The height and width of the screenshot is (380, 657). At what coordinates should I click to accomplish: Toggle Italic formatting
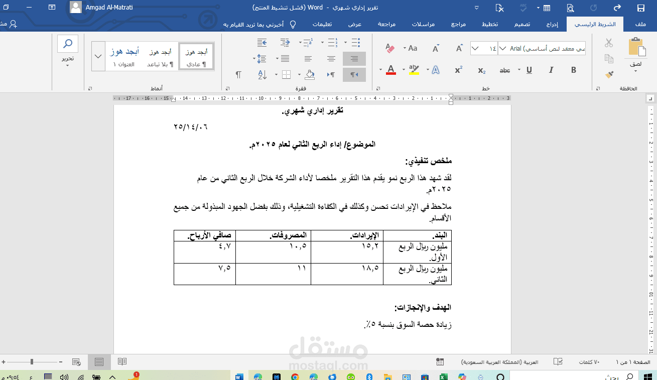tap(551, 70)
